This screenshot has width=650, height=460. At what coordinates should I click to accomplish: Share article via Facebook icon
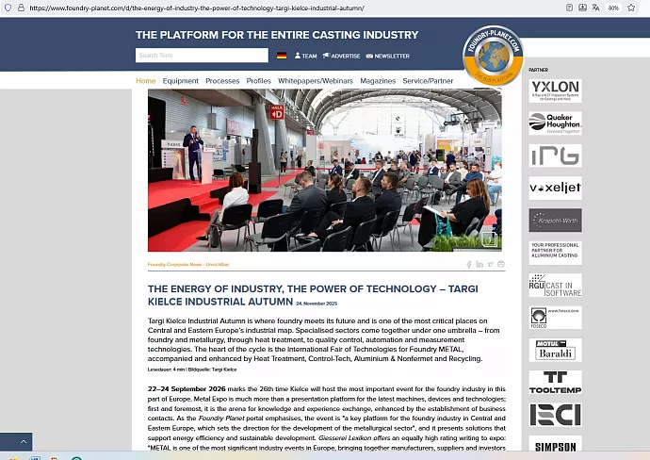469,265
